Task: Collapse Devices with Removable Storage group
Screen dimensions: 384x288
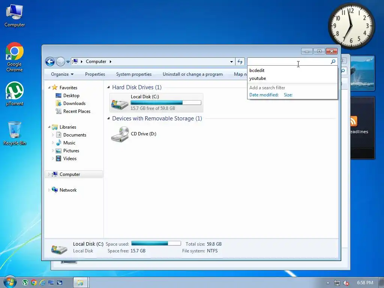Action: click(108, 118)
